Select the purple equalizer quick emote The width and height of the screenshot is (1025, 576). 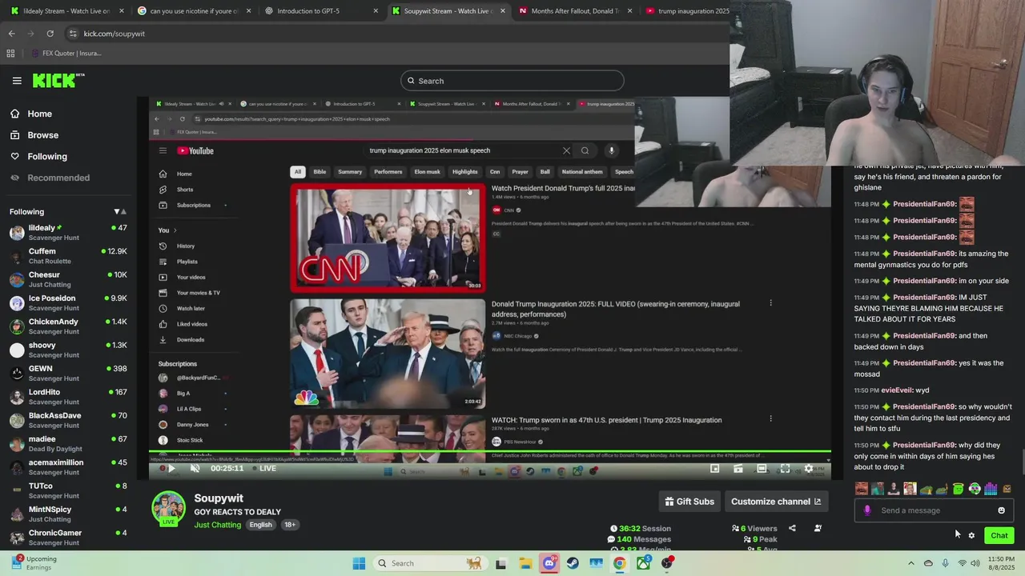(x=991, y=489)
